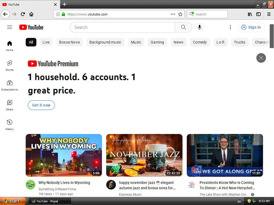274x205 pixels.
Task: Open History in the sidebar
Action: pos(10,125)
